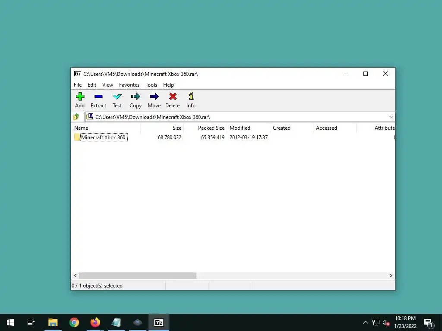Screen dimensions: 442x331
Task: Click the Attributes column header
Action: [x=376, y=128]
